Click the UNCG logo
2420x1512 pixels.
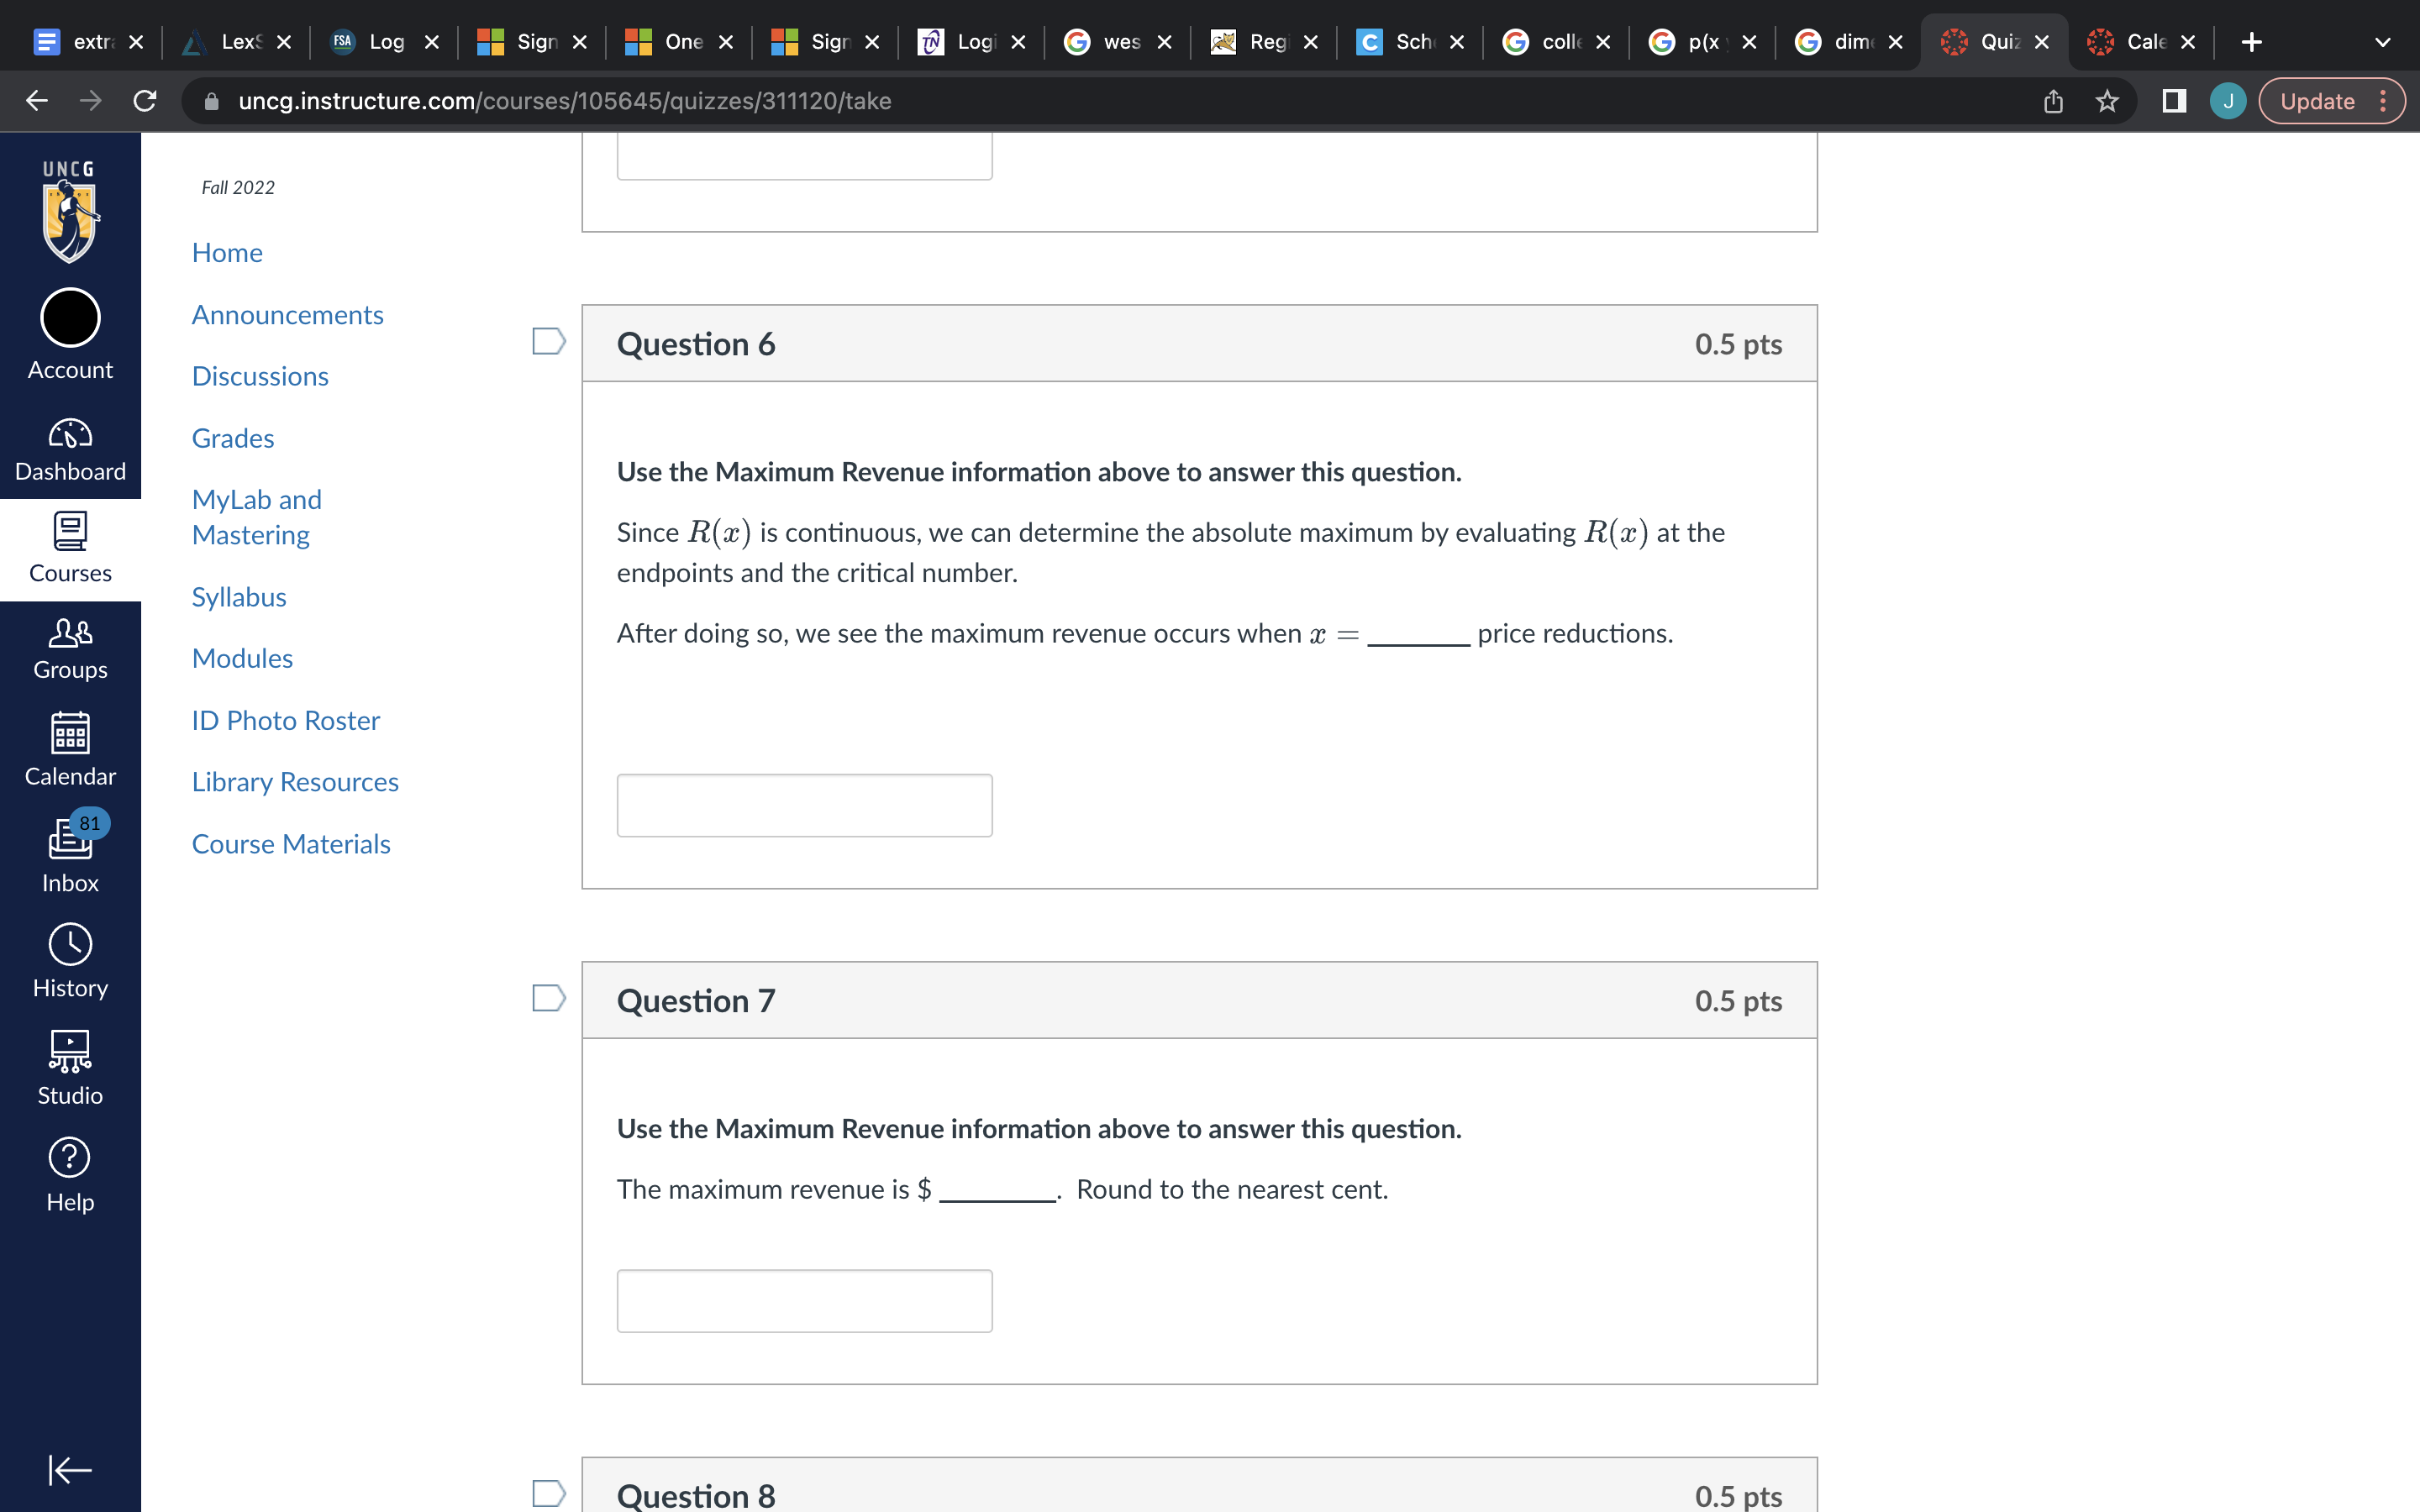[70, 211]
